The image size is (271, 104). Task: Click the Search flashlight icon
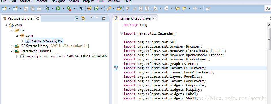(108, 8)
